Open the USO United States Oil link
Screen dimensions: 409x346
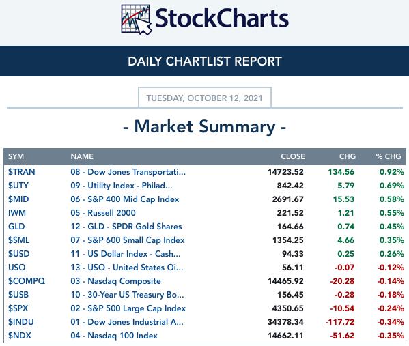(x=127, y=268)
